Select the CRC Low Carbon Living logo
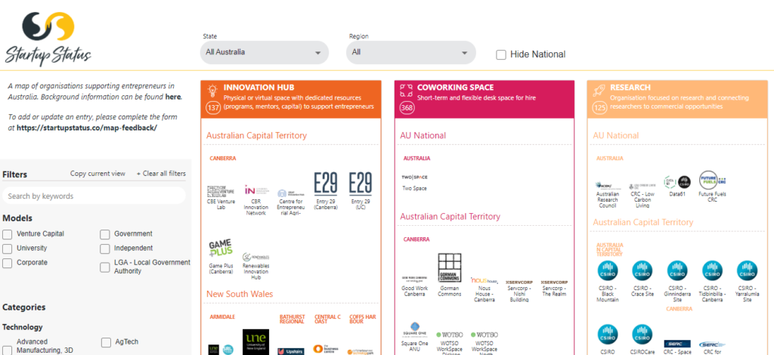Viewport: 774px width, 355px height. pos(642,187)
